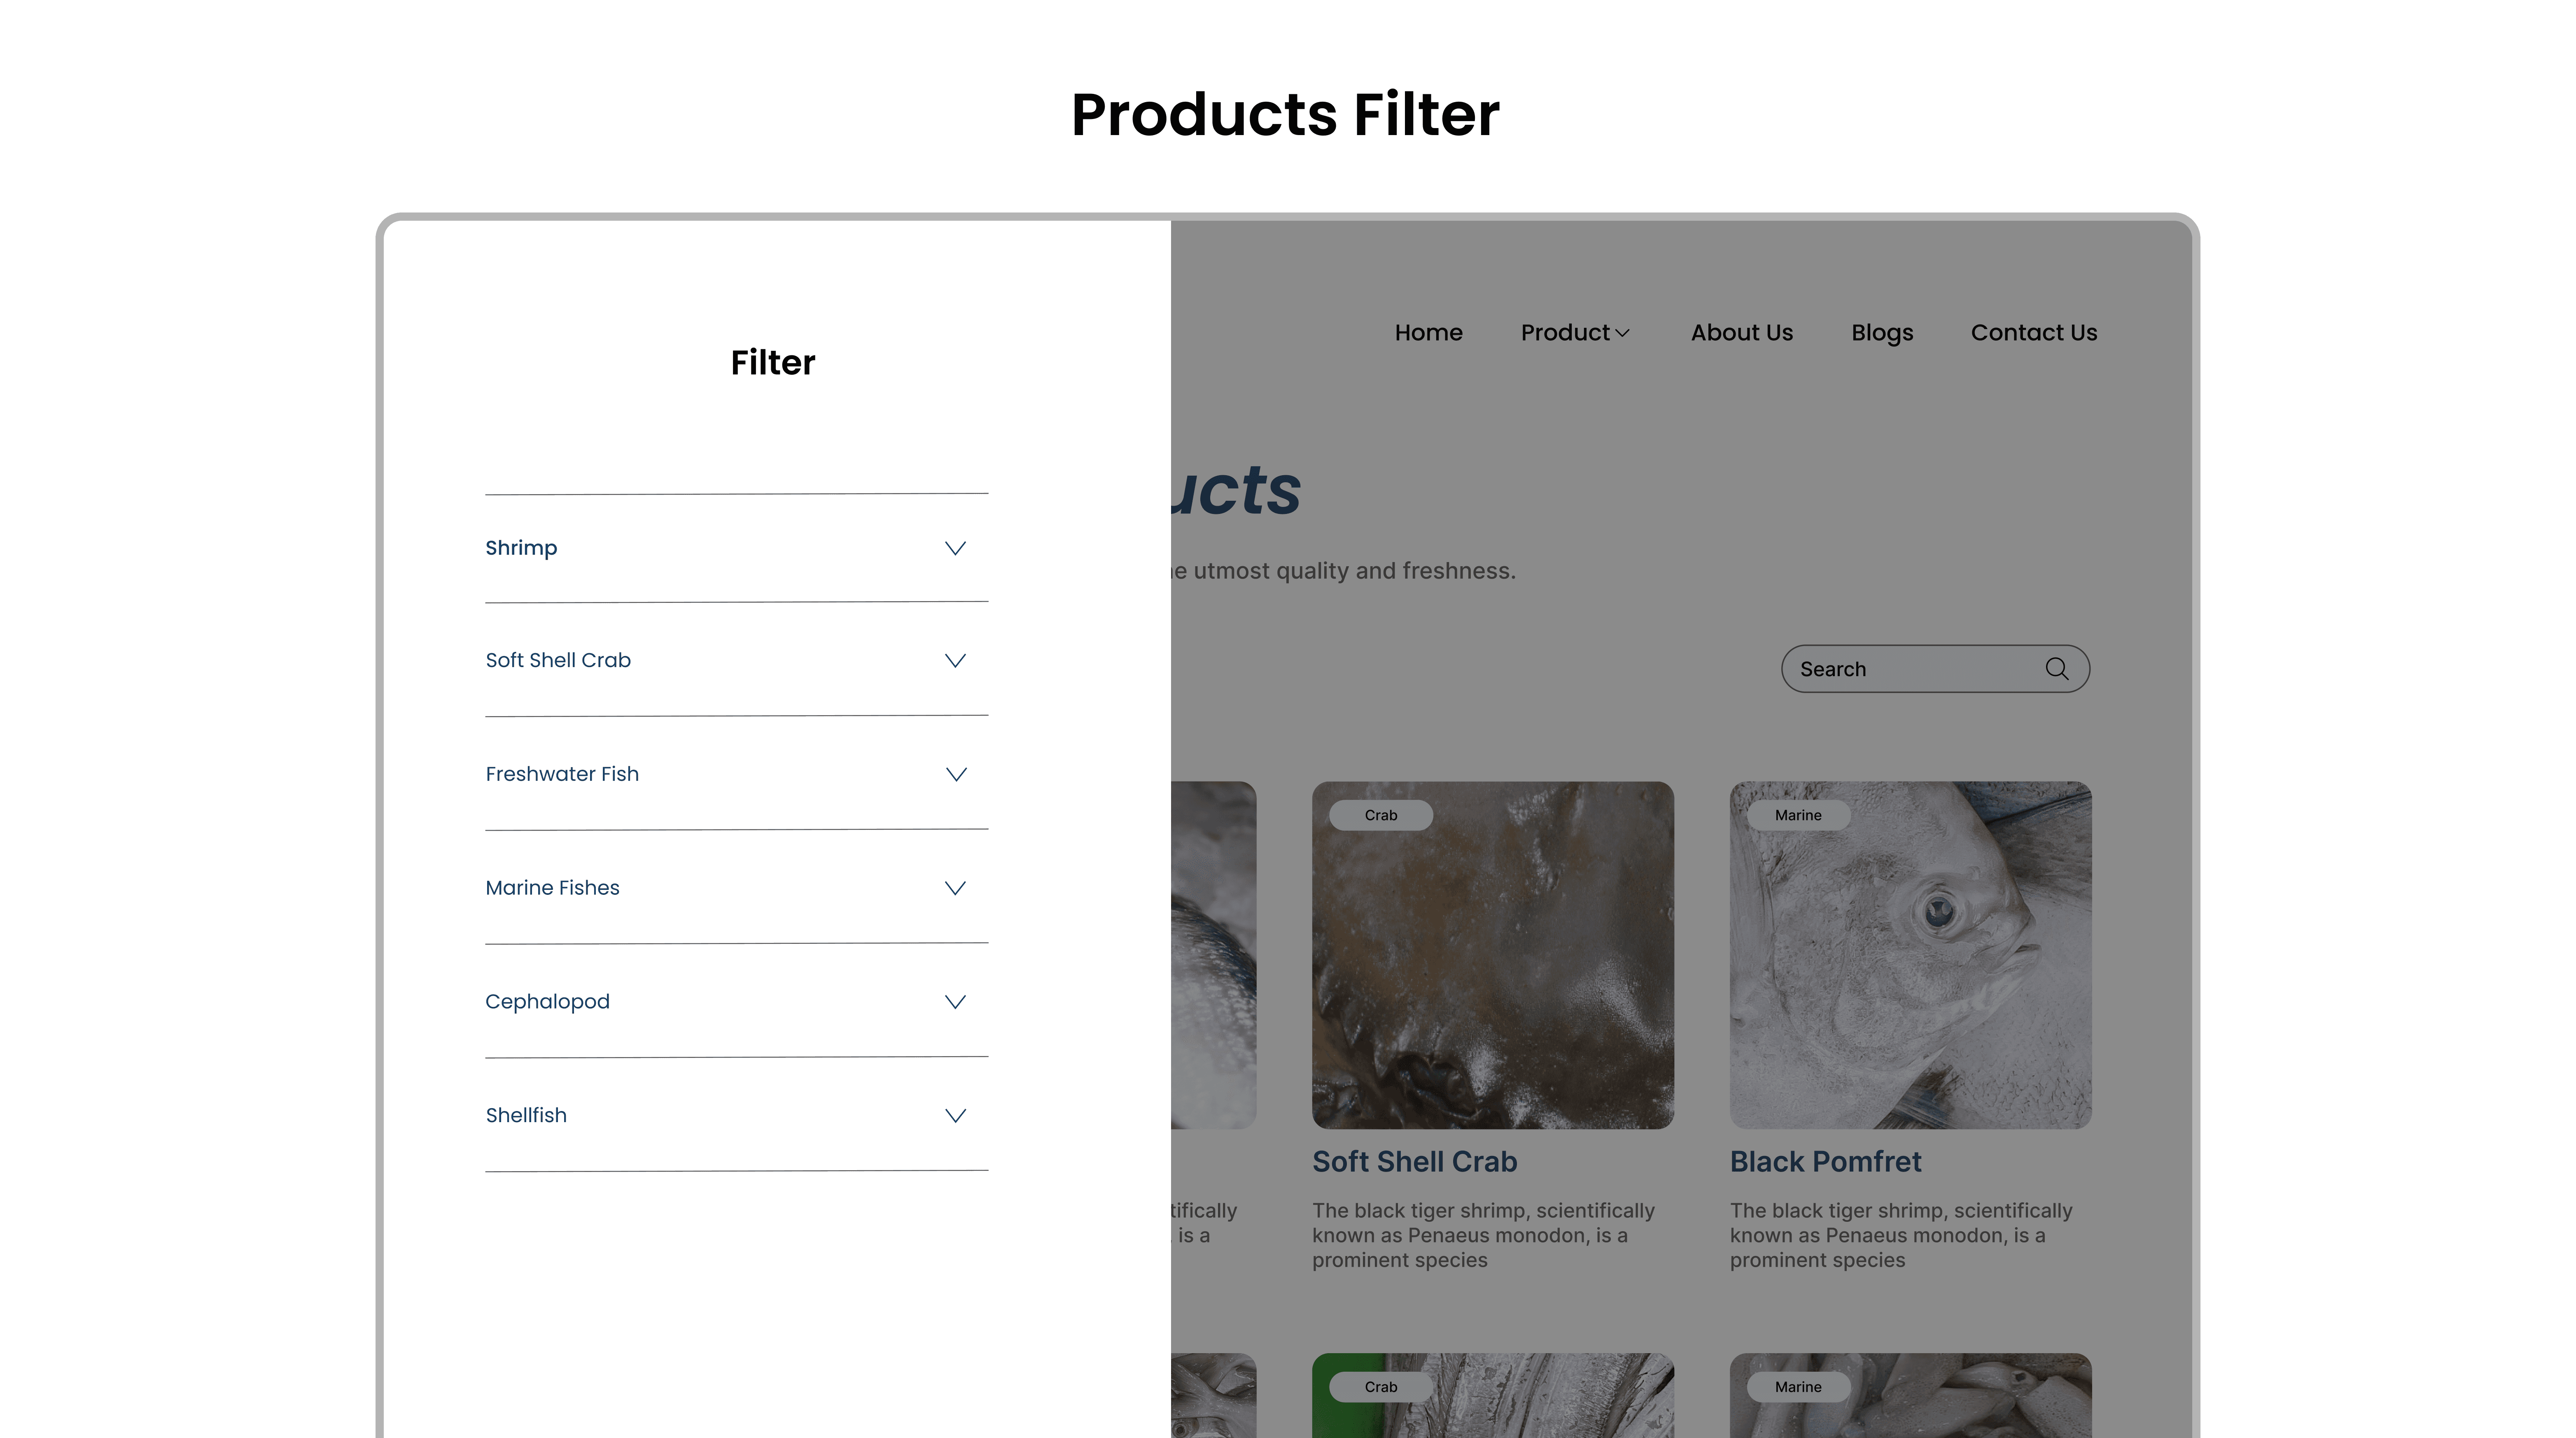Expand Freshwater Fish filter arrow
The width and height of the screenshot is (2576, 1438).
(x=956, y=774)
